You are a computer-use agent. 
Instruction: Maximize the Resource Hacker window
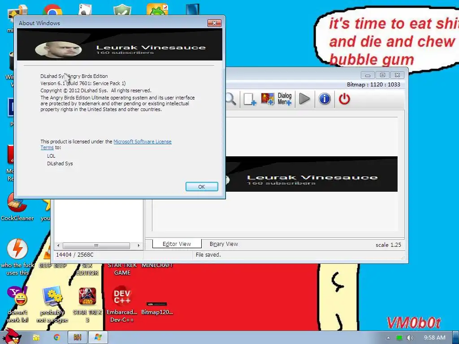(382, 75)
